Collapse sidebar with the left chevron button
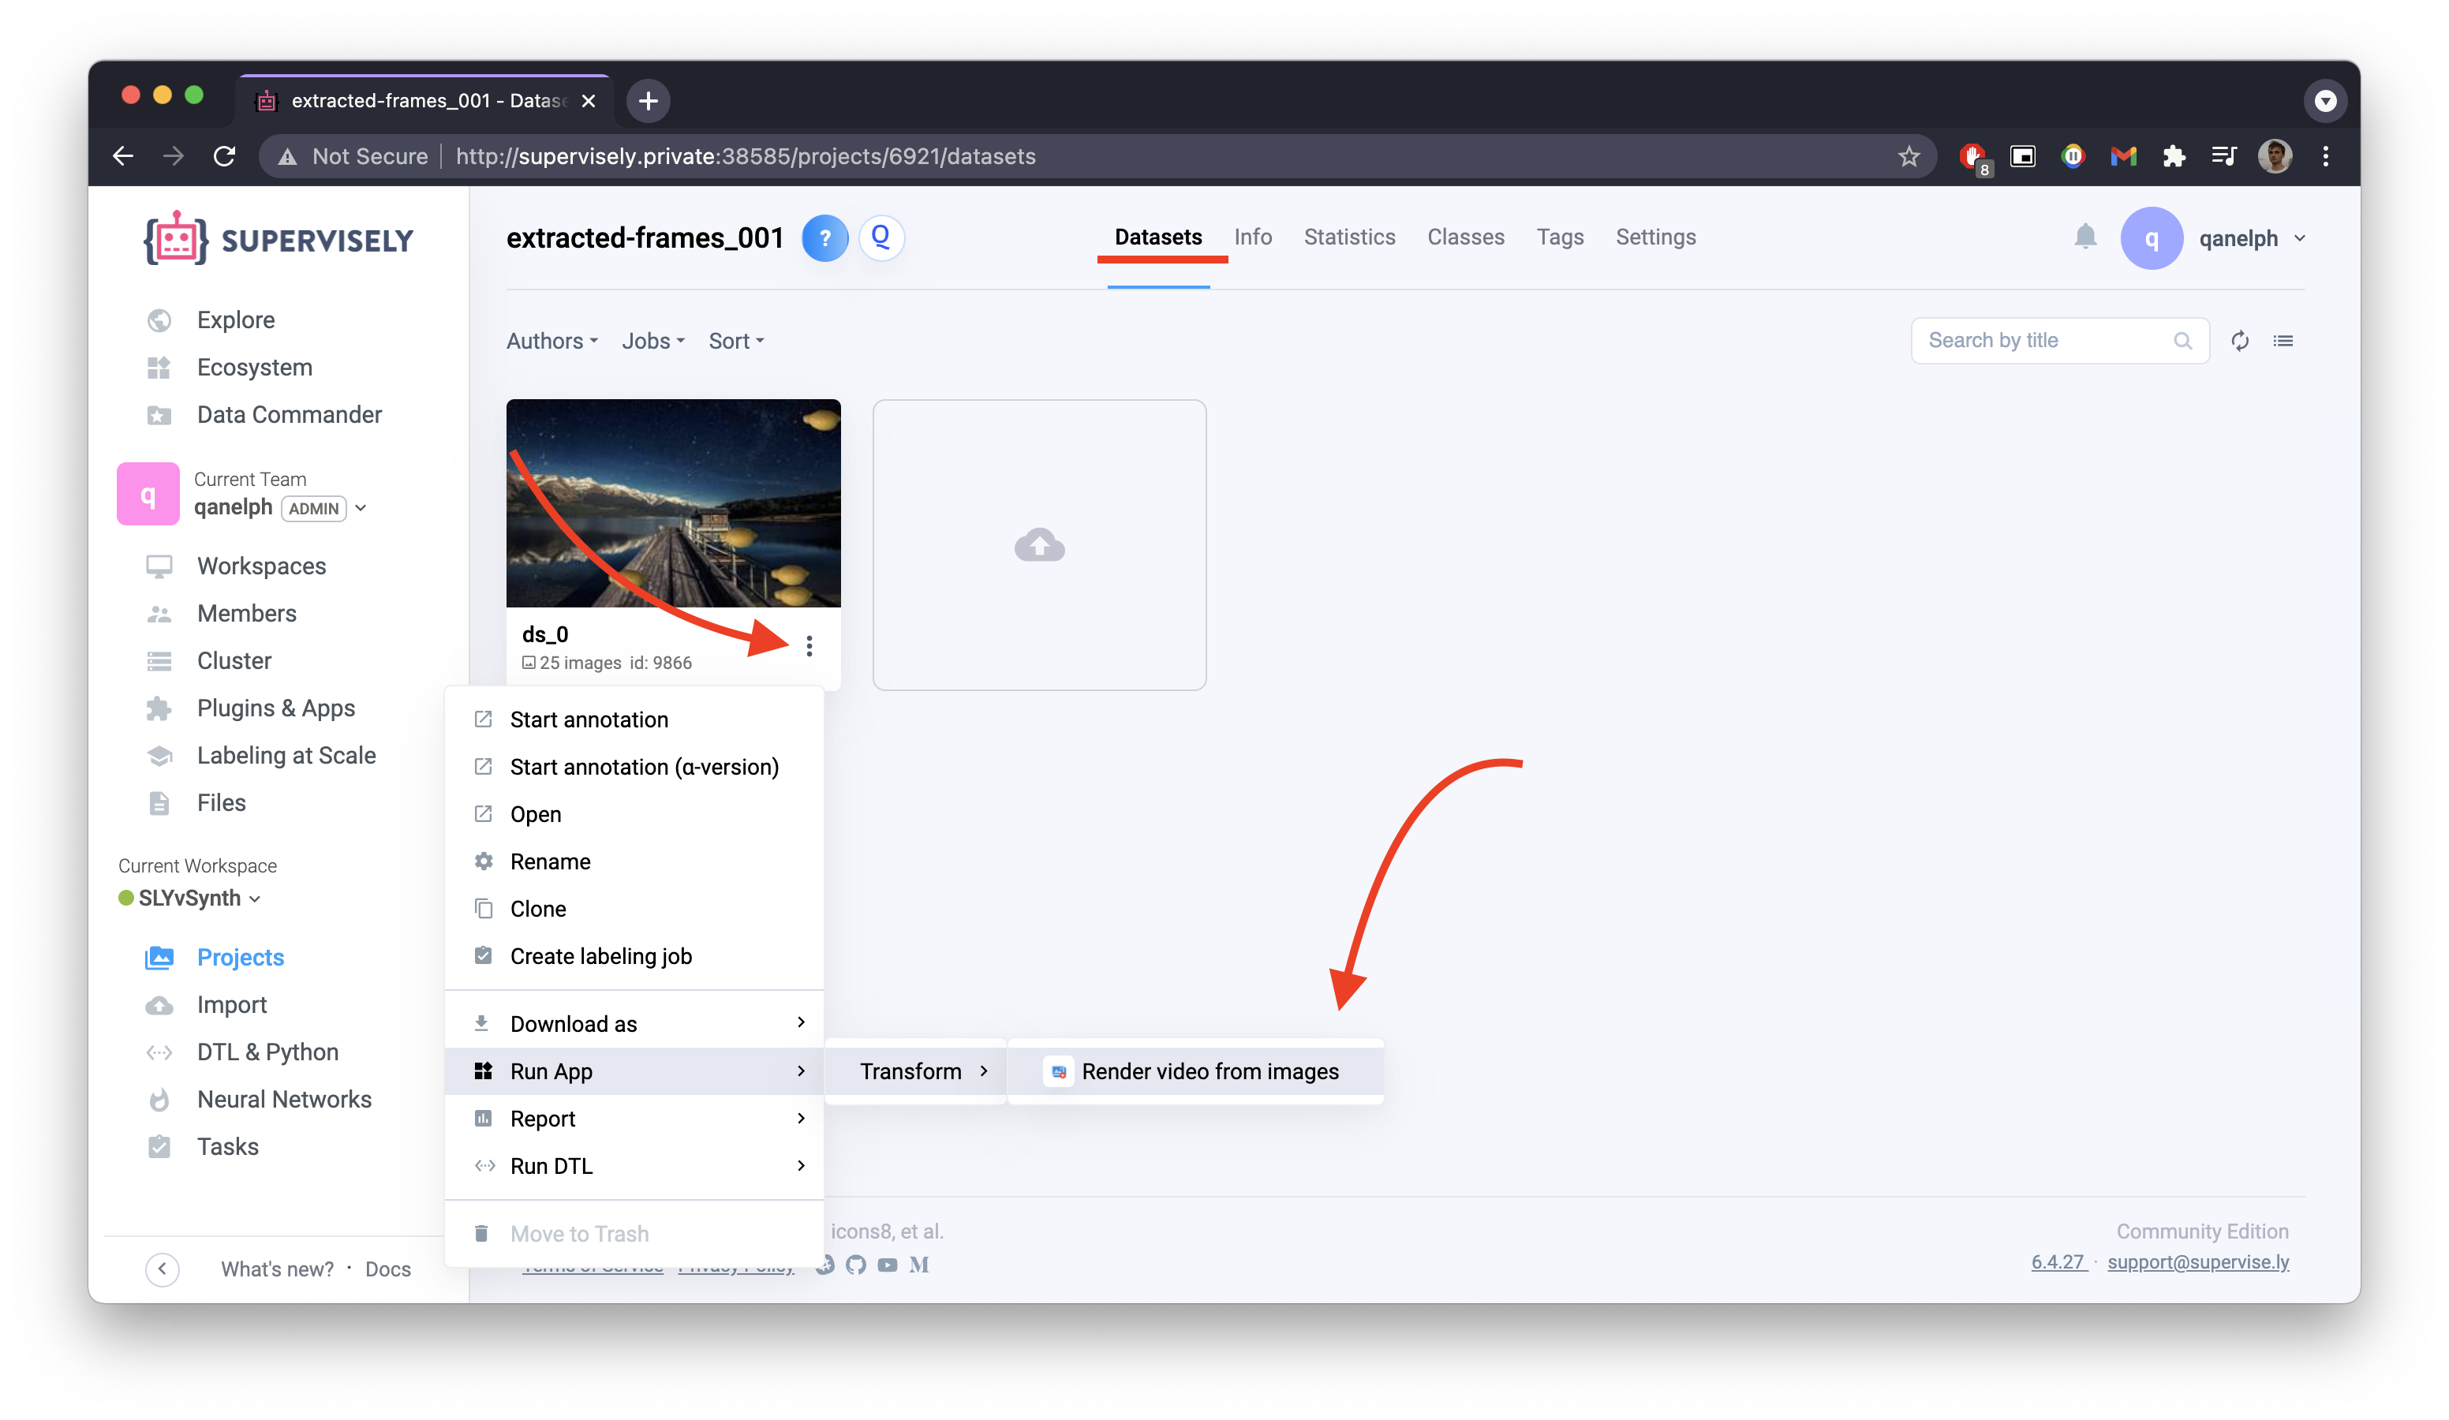This screenshot has height=1420, width=2449. point(163,1269)
